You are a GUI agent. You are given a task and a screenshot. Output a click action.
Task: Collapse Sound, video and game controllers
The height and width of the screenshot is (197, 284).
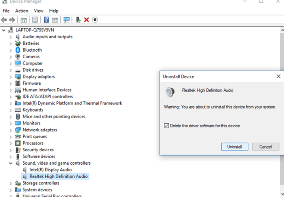point(11,163)
